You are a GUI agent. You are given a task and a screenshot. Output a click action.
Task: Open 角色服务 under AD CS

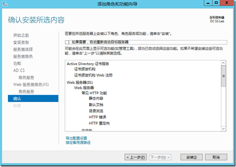point(26,77)
